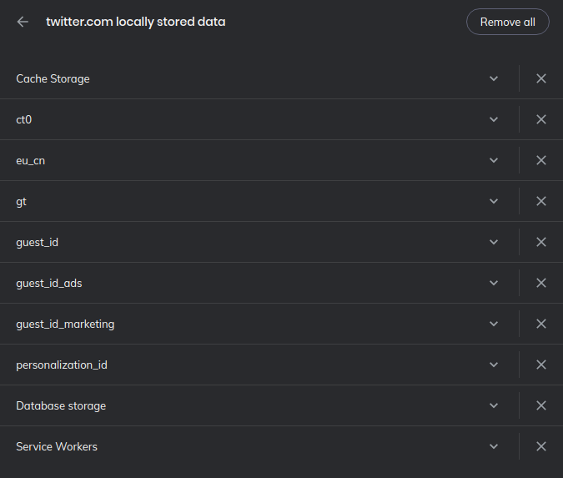This screenshot has height=478, width=563.
Task: Delete the guest_id_ads cookie
Action: [x=541, y=284]
